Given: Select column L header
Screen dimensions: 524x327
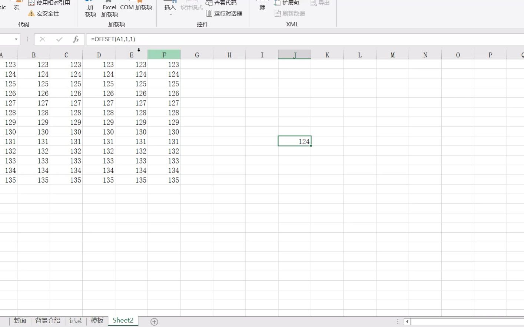Looking at the screenshot, I should (x=360, y=55).
